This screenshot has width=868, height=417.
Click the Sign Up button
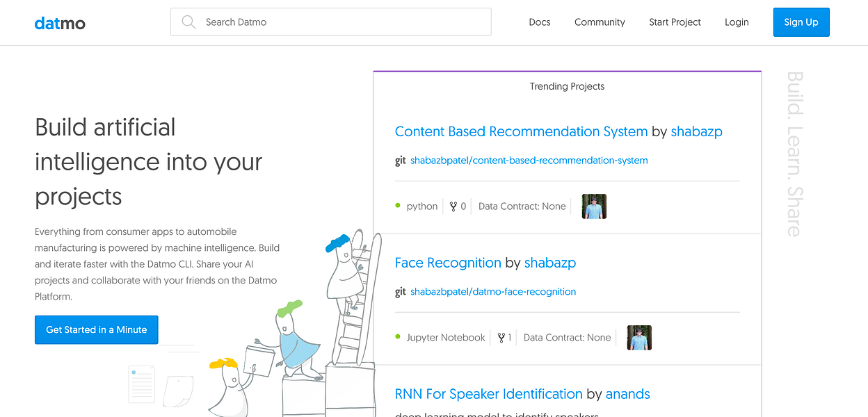(801, 22)
